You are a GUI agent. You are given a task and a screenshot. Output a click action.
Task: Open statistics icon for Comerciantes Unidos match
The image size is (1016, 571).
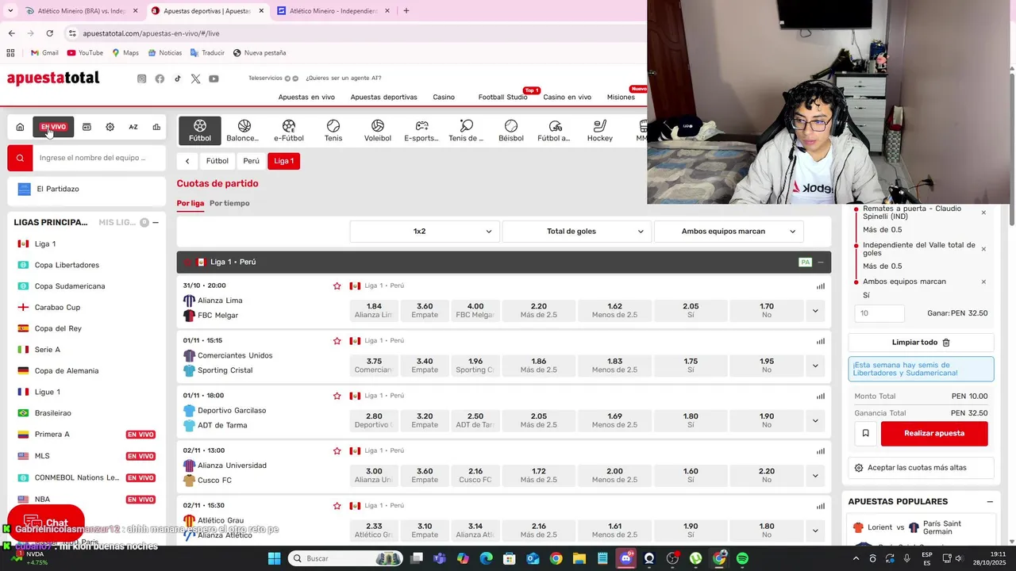point(821,341)
